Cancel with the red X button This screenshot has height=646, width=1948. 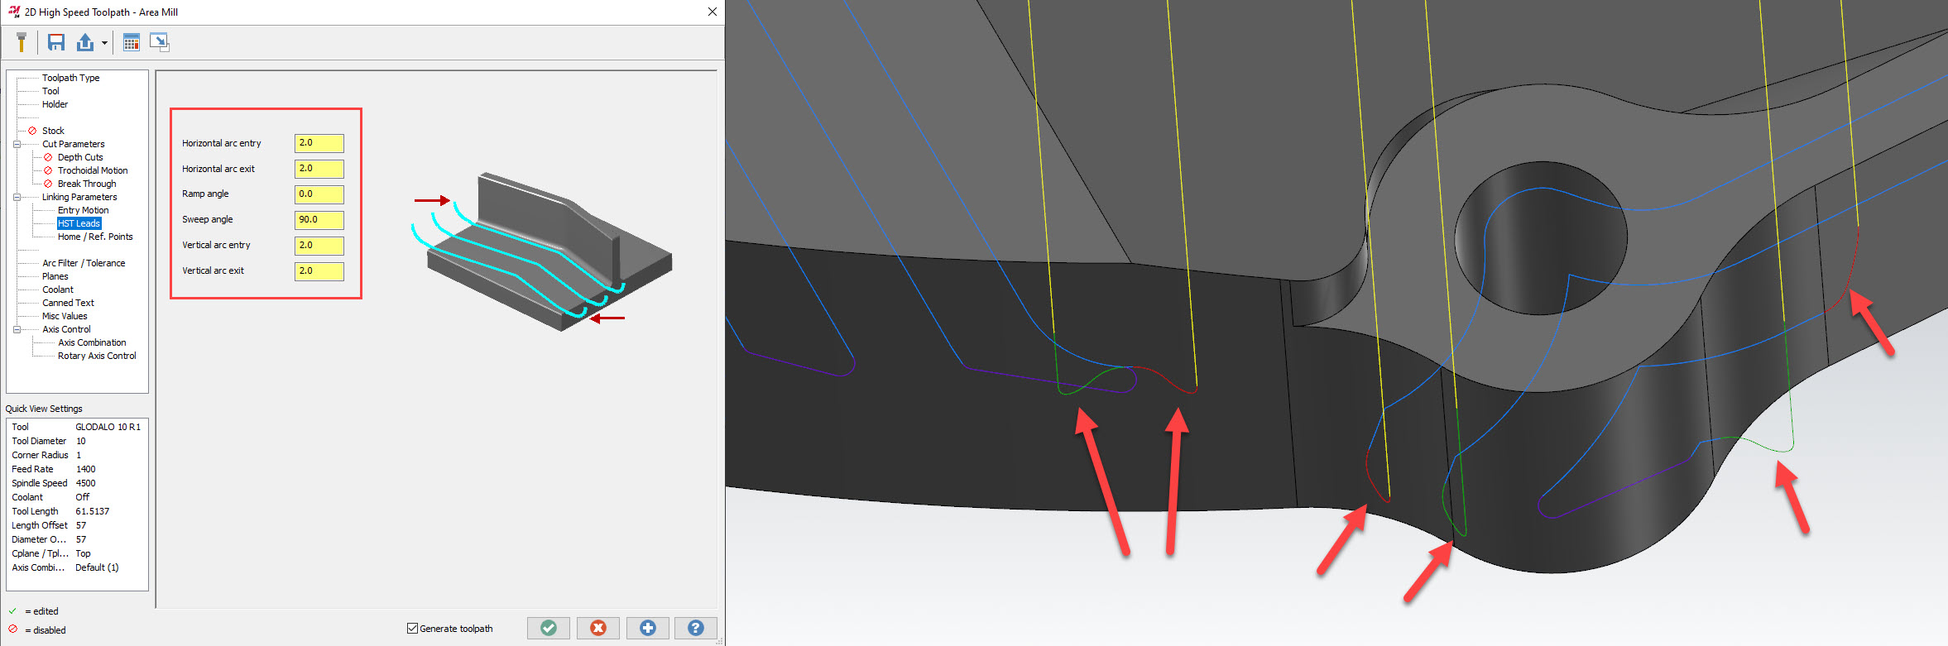click(597, 629)
